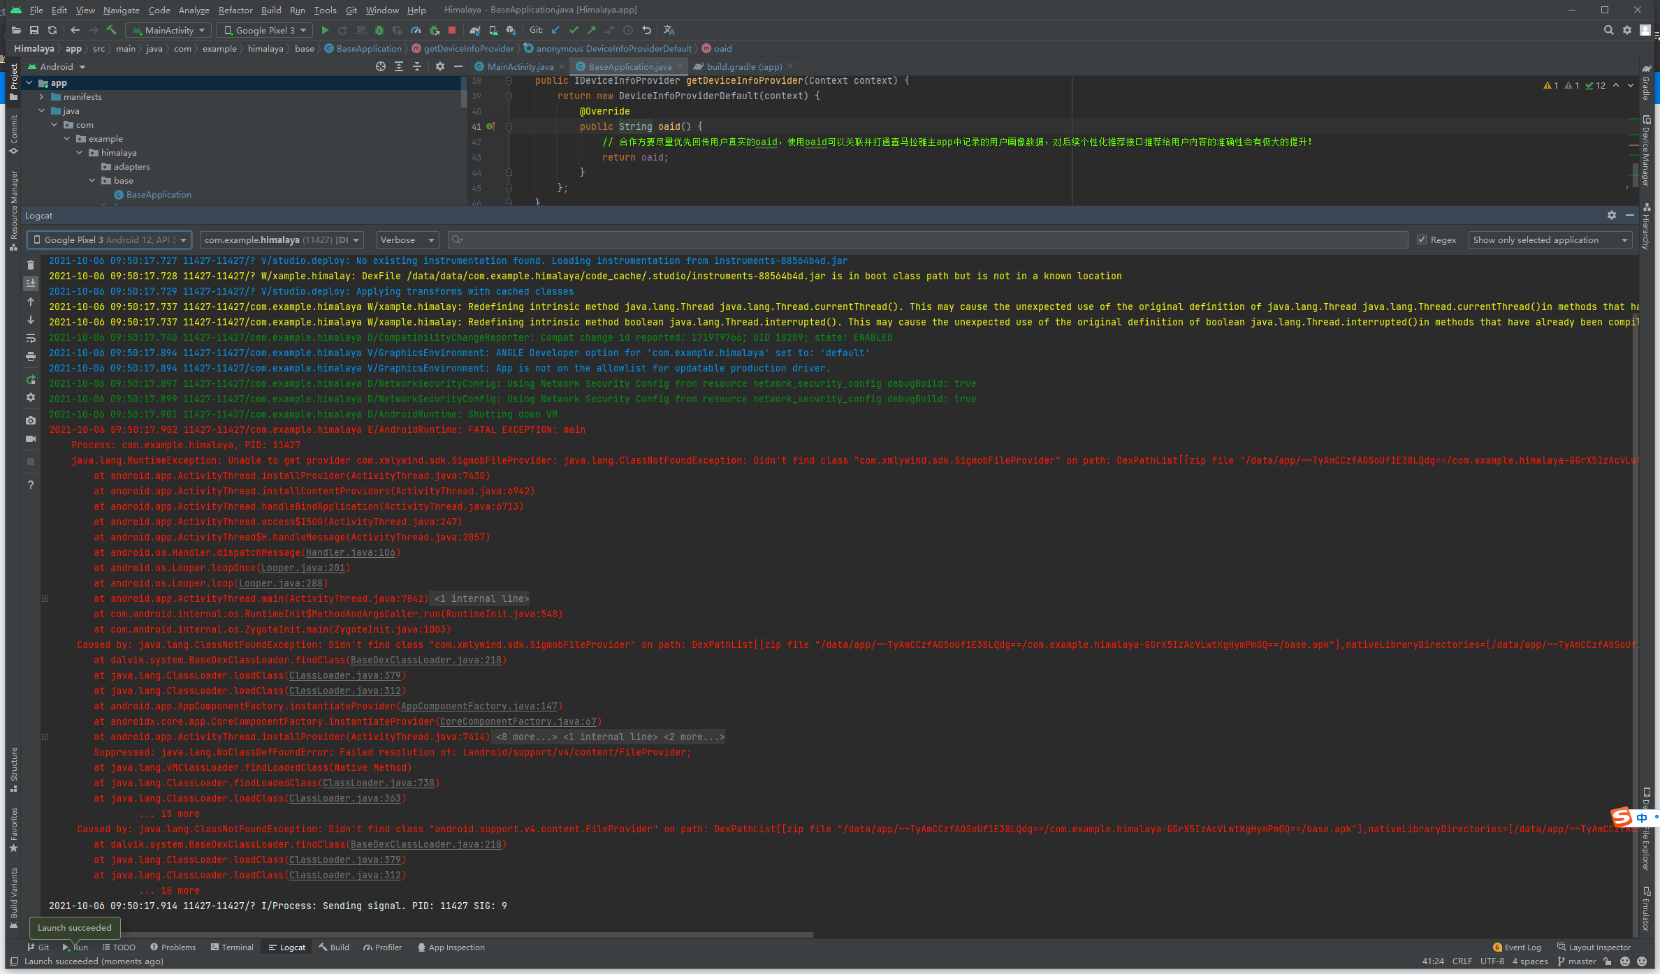Open the Android project view dropdown
This screenshot has height=974, width=1660.
(x=57, y=66)
